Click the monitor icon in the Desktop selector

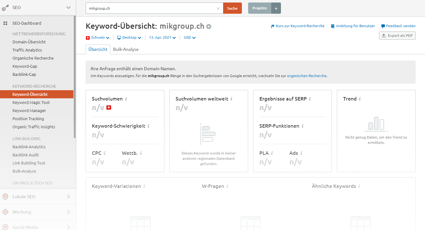119,38
